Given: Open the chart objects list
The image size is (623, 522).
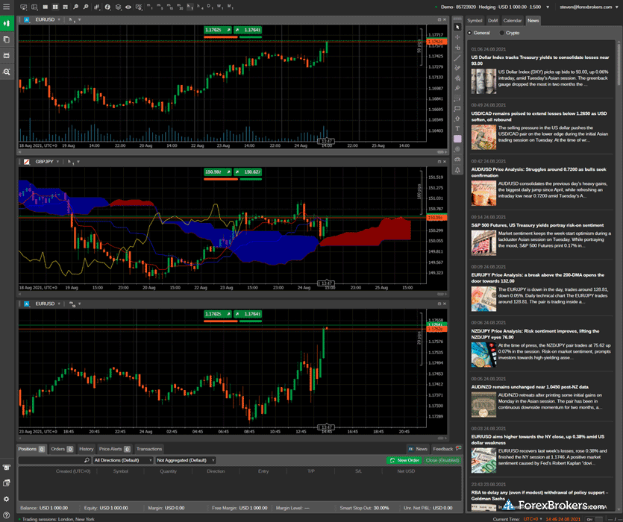Looking at the screenshot, I should [118, 7].
